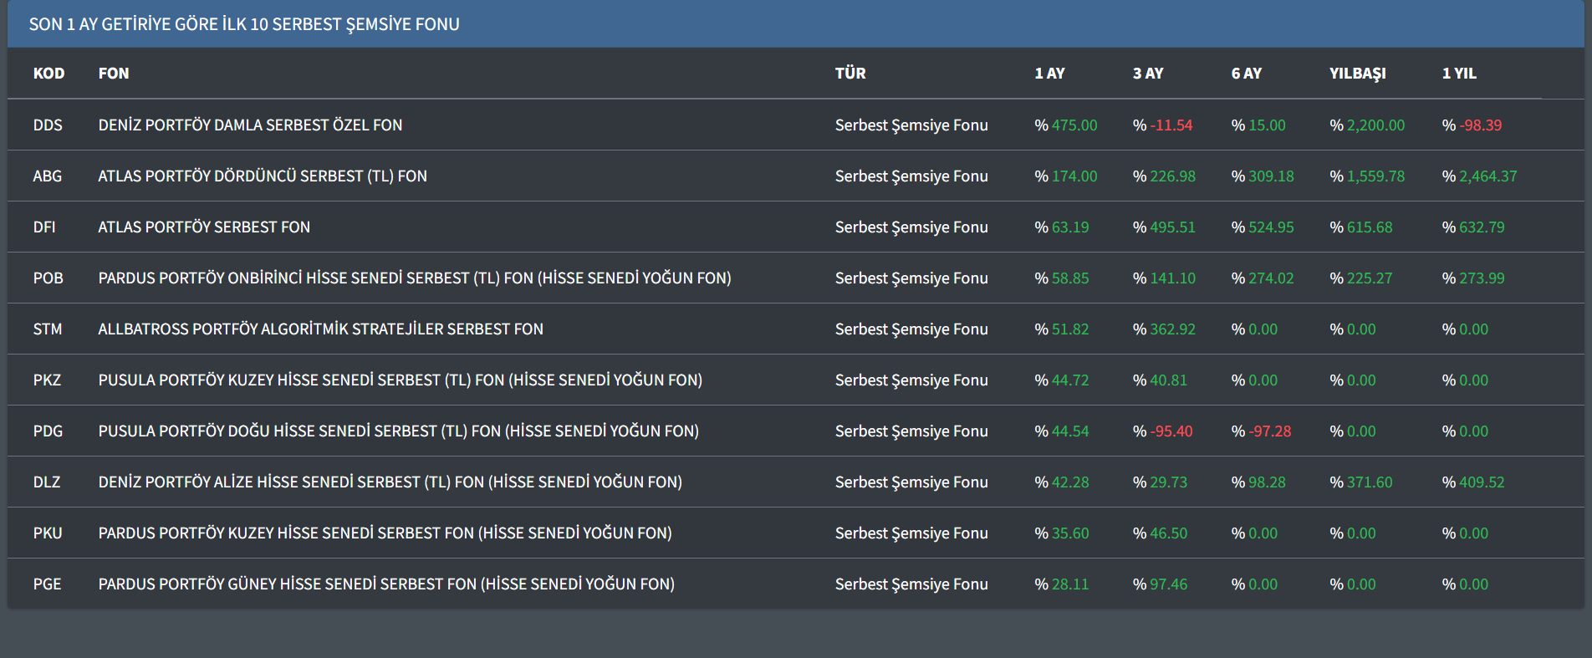Click the ABG 1-year return value
Image resolution: width=1592 pixels, height=658 pixels.
pyautogui.click(x=1487, y=176)
